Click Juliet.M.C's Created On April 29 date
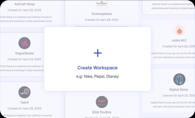 pos(178,46)
